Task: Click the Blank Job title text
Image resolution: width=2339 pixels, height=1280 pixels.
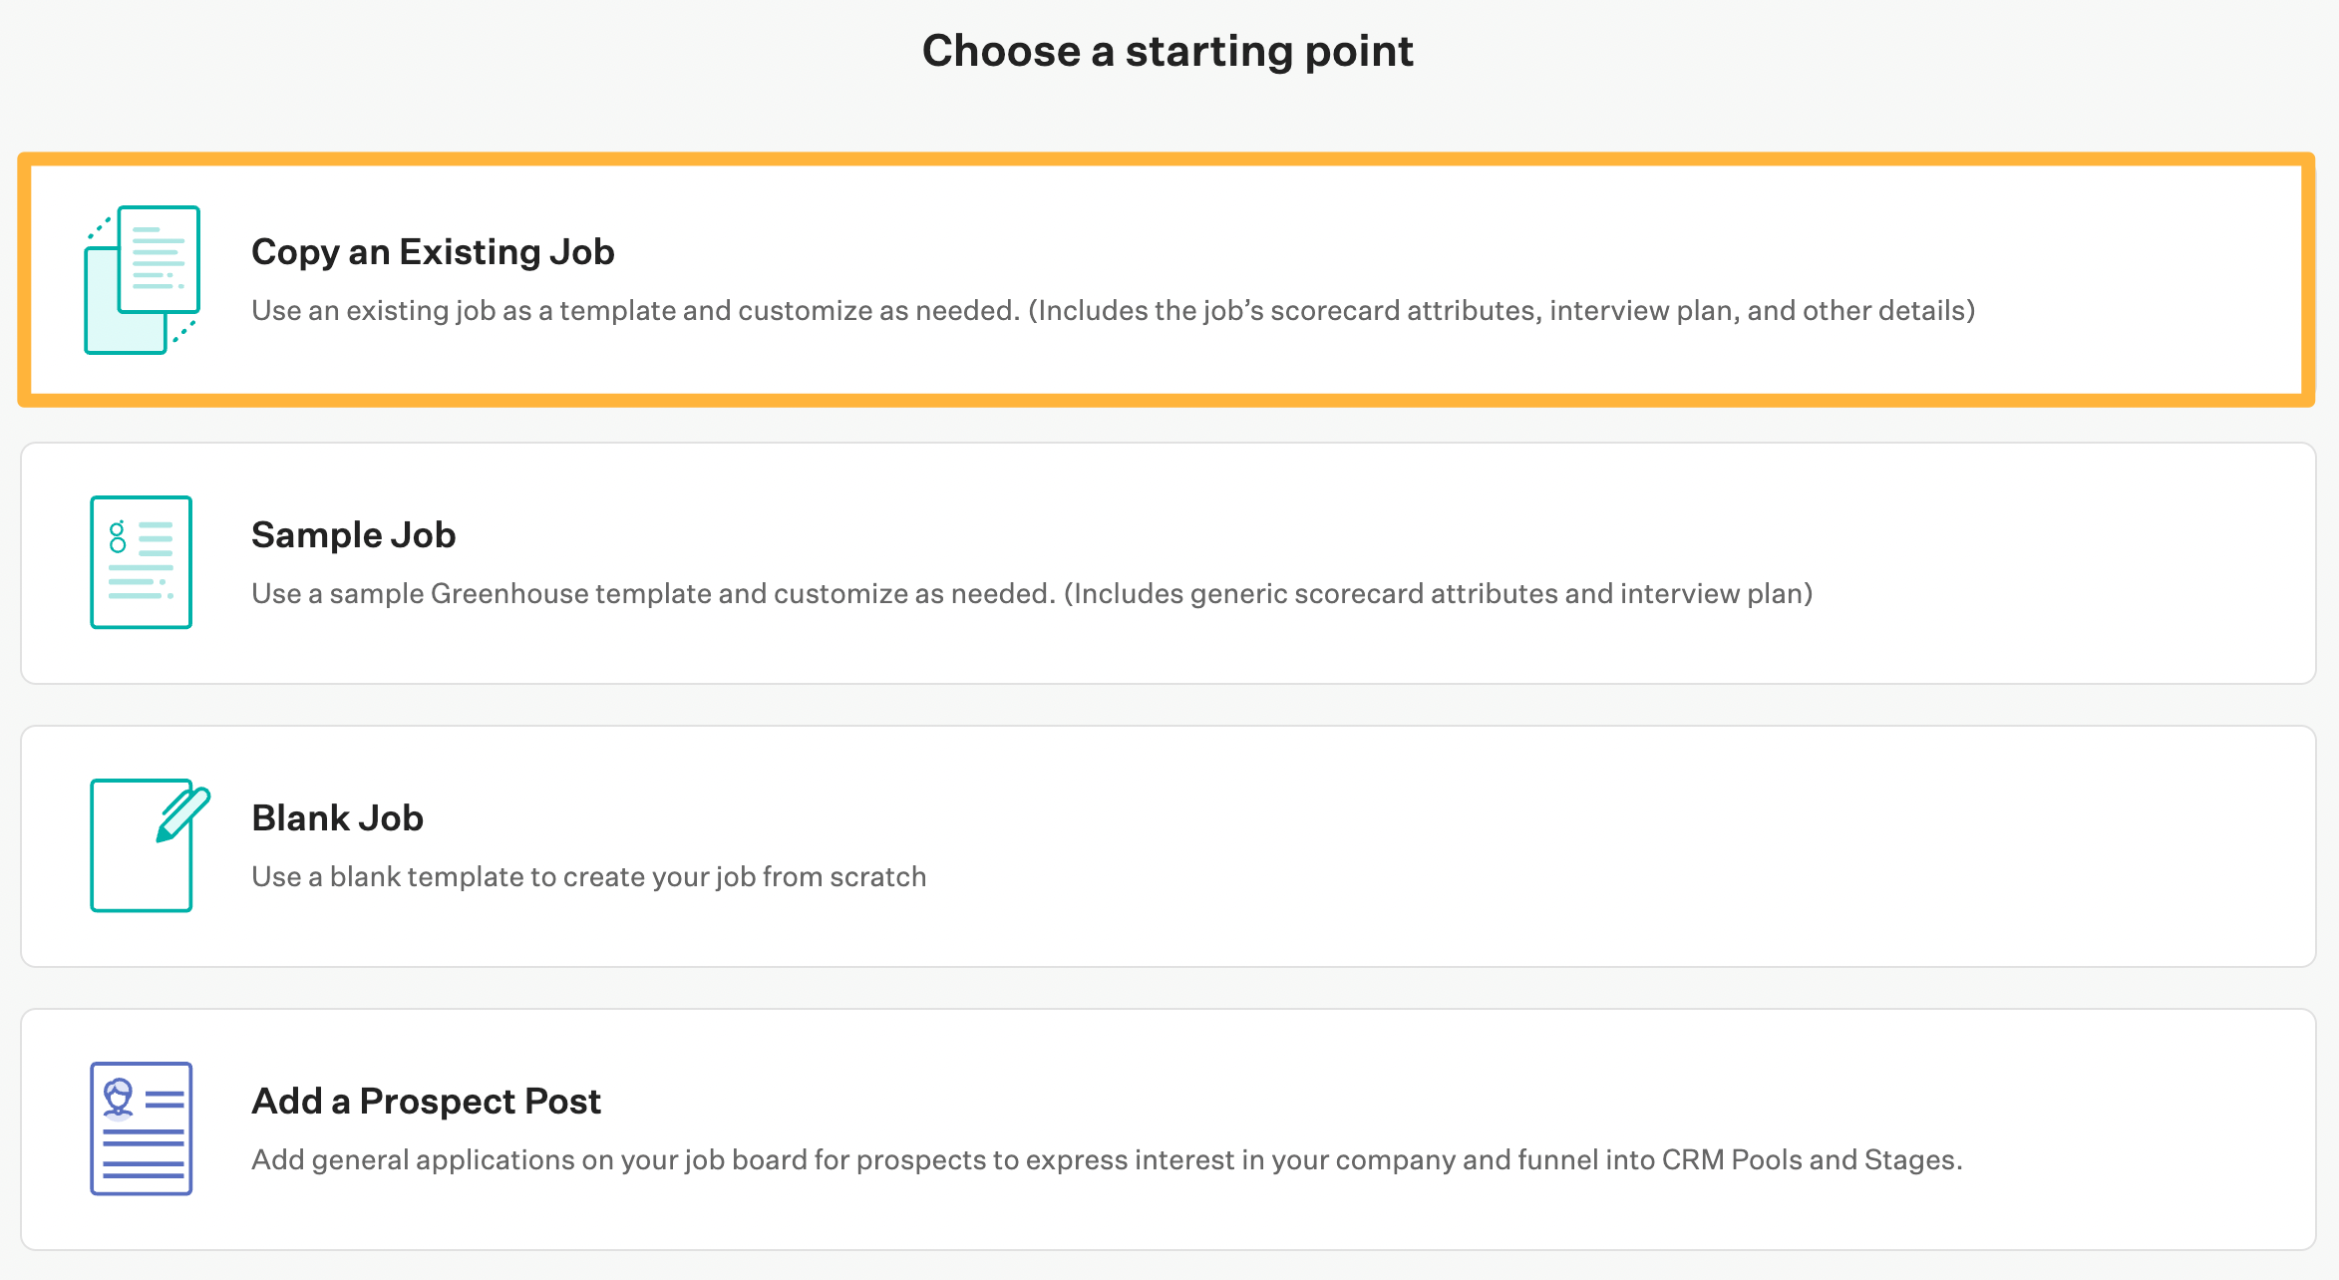Action: tap(338, 818)
